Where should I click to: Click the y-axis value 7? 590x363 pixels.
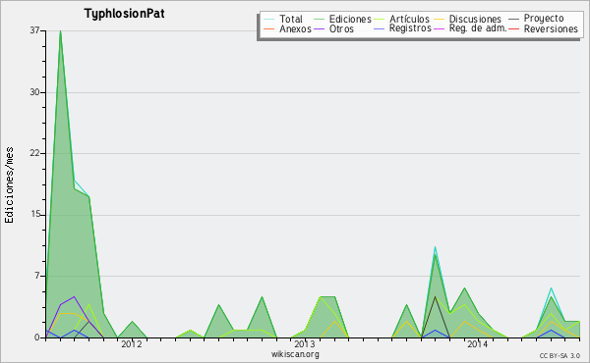(37, 276)
